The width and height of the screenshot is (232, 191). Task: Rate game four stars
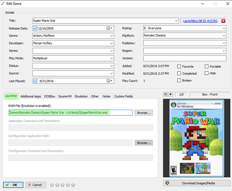pos(68,185)
